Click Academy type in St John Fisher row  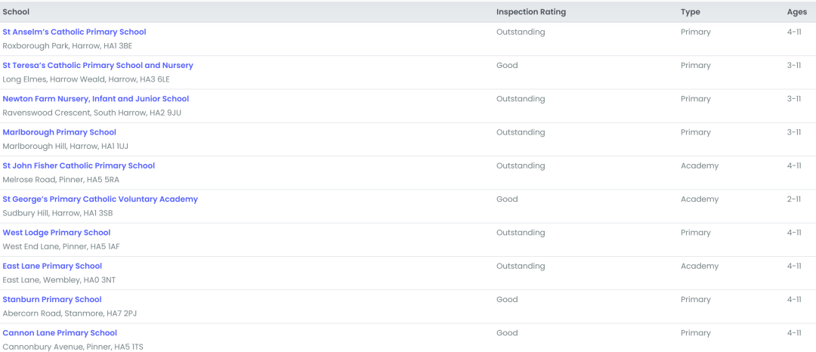pyautogui.click(x=699, y=166)
